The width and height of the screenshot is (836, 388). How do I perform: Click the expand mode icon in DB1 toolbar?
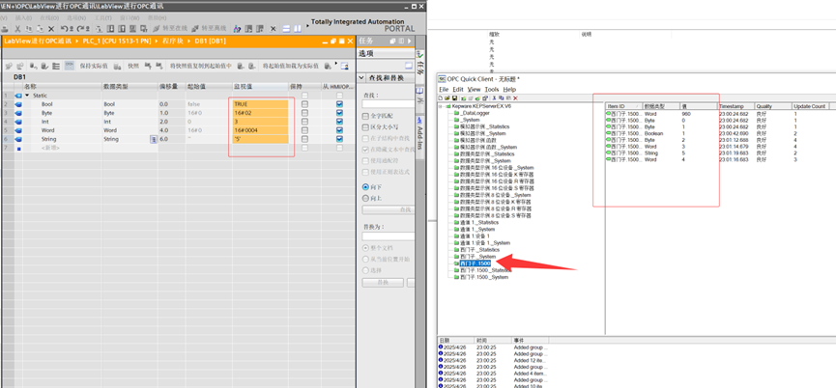(x=55, y=66)
